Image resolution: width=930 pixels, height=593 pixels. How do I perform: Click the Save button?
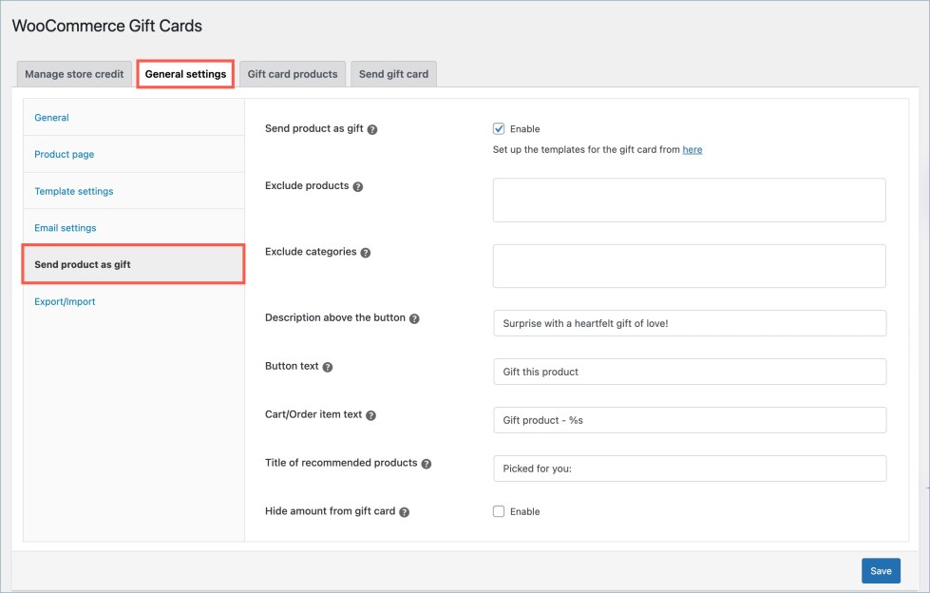(x=881, y=571)
